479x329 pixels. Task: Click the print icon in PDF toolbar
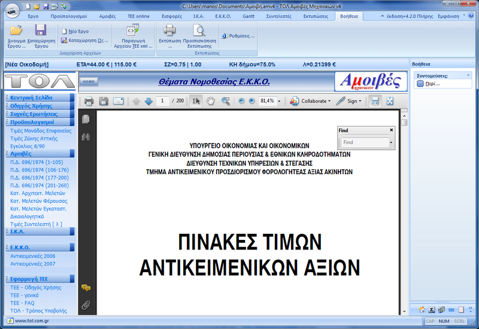[x=89, y=101]
